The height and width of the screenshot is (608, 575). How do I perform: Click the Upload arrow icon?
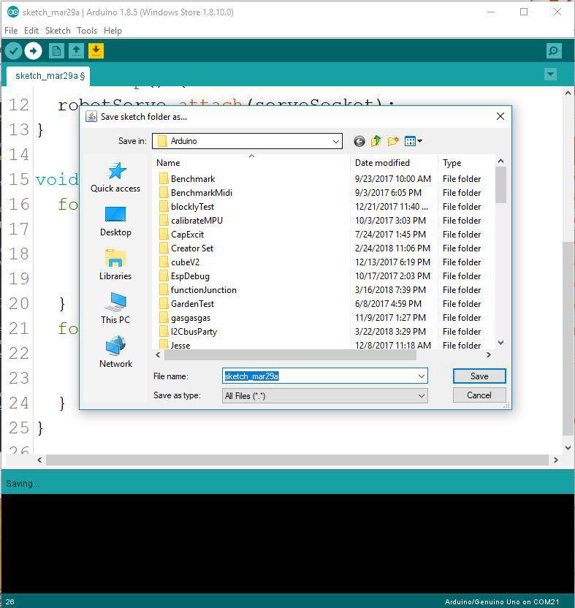[34, 51]
